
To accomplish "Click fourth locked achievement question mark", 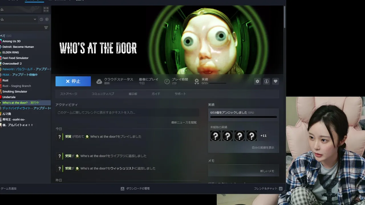I will click(252, 136).
